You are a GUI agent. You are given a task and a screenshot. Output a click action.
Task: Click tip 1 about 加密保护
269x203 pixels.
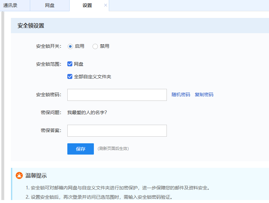(118, 188)
